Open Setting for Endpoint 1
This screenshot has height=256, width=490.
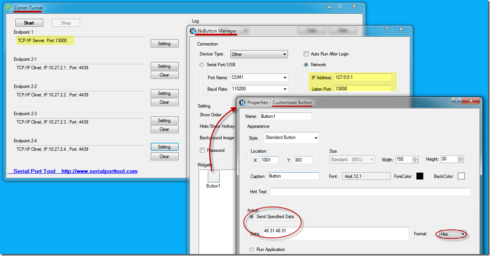pos(164,44)
